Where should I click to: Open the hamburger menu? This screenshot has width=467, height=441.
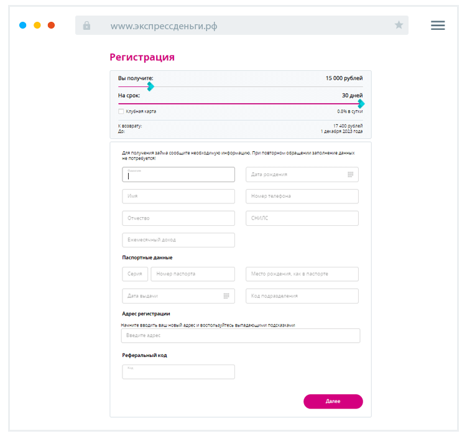438,26
